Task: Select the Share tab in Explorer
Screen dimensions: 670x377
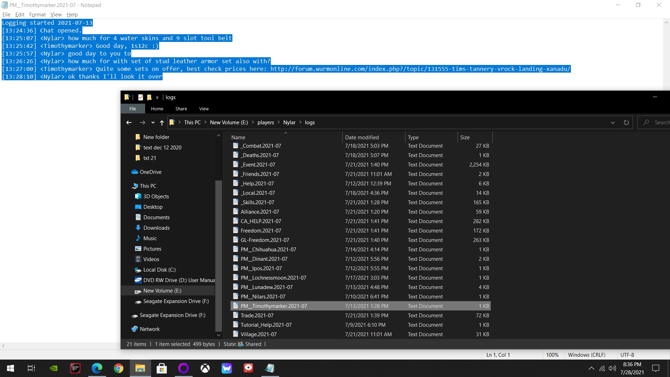Action: (x=181, y=109)
